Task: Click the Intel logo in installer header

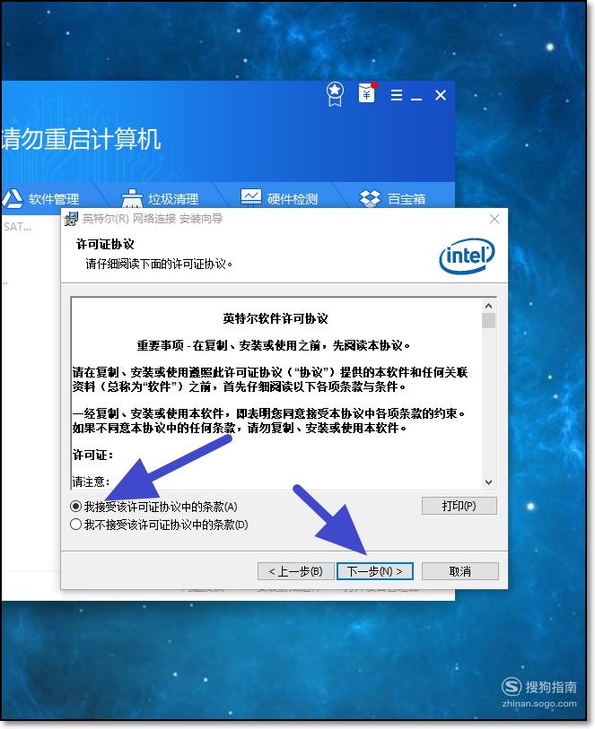Action: tap(467, 256)
